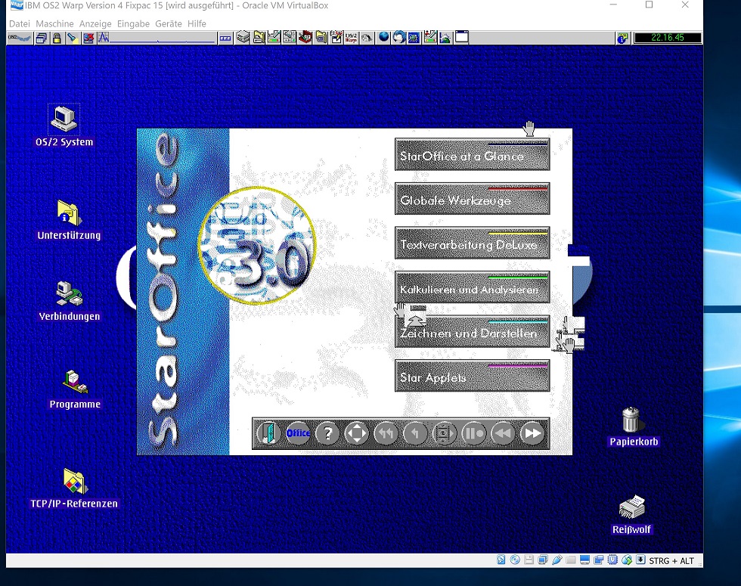741x586 pixels.
Task: Click the question mark help button
Action: [x=327, y=433]
